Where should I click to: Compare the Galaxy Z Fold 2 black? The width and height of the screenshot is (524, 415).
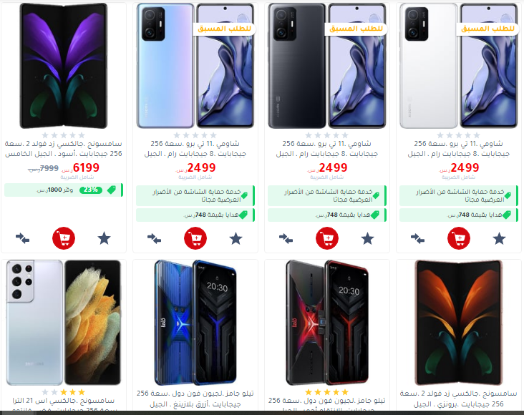click(x=23, y=238)
